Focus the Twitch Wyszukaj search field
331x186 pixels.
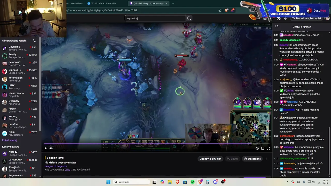155,18
